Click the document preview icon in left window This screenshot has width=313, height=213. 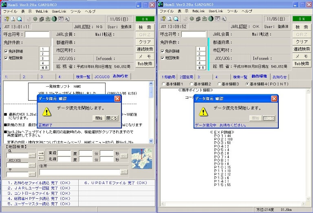click(x=13, y=19)
